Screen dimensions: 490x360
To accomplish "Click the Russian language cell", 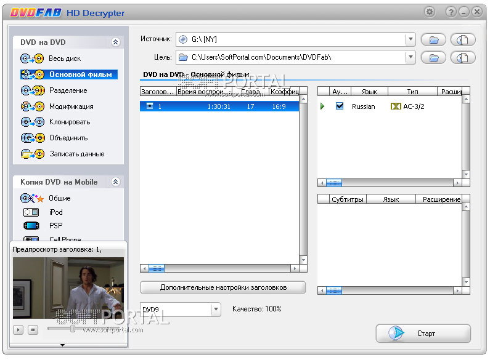I will coord(363,106).
